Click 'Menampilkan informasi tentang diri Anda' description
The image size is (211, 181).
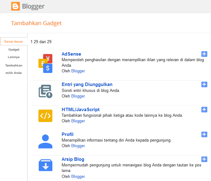pos(116,140)
